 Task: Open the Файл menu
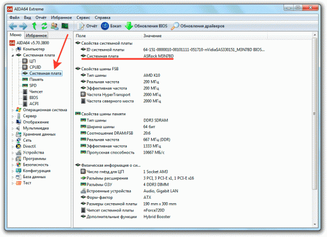tap(14, 17)
